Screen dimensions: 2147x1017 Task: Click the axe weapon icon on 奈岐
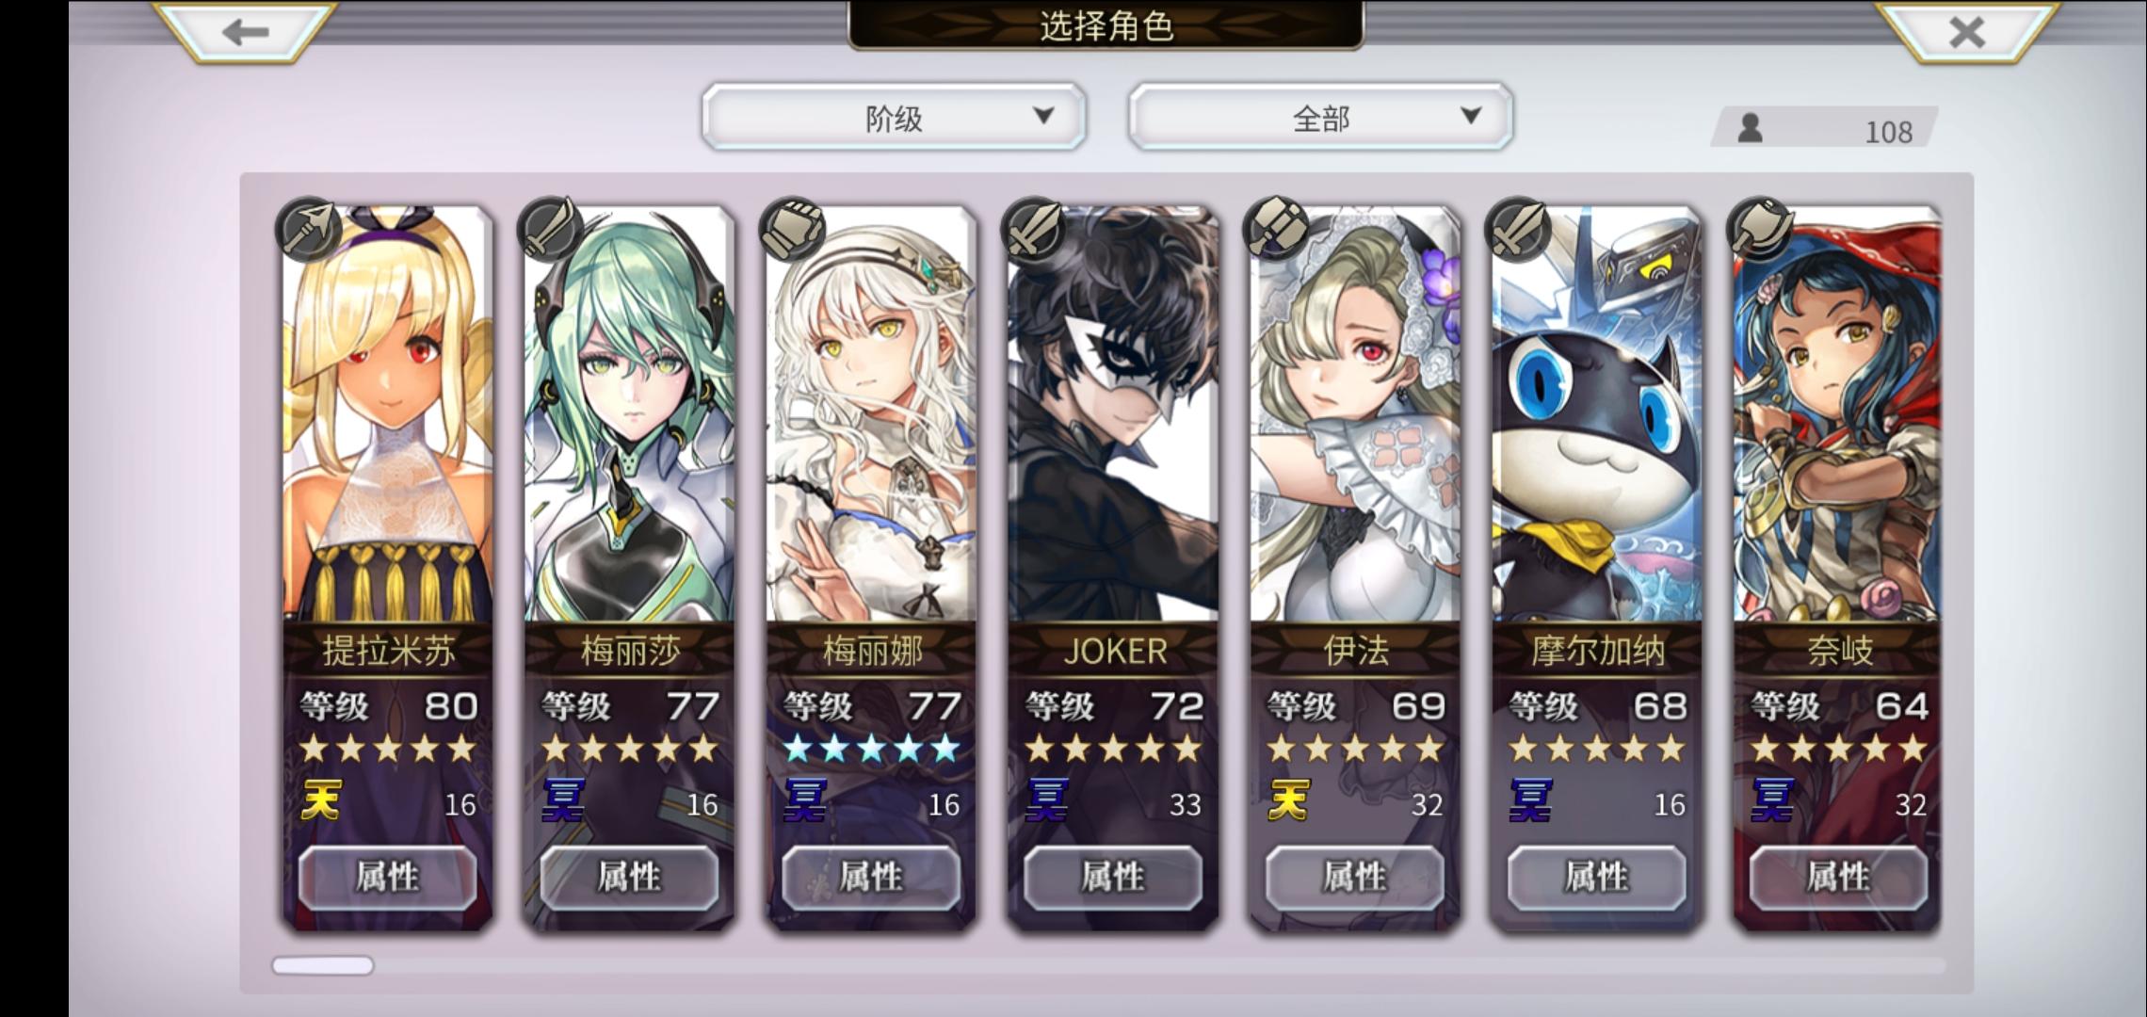[x=1761, y=229]
